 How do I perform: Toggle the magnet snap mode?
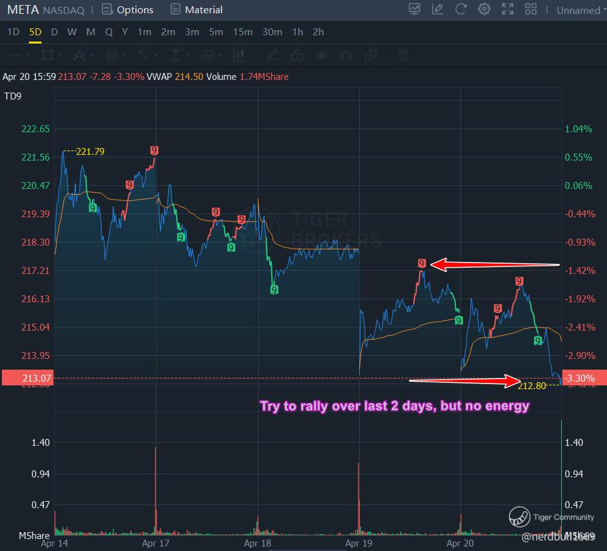tap(346, 55)
